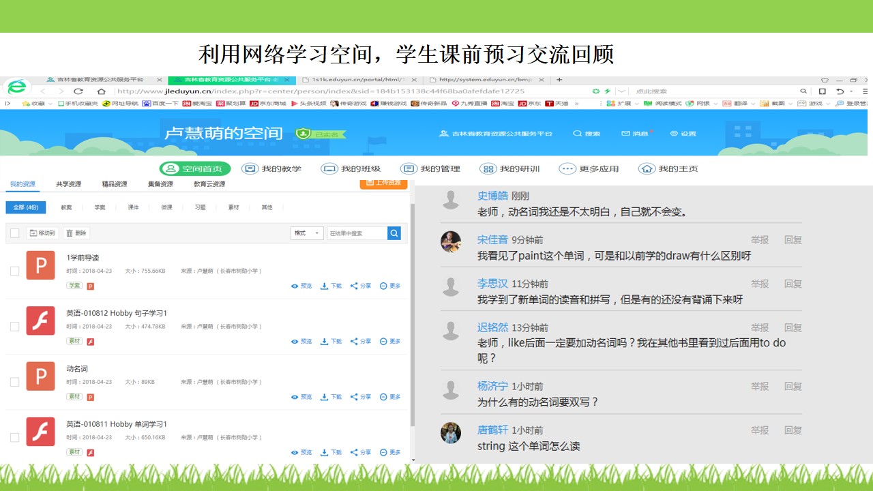Click the browser refresh icon
The image size is (873, 491).
[x=78, y=91]
